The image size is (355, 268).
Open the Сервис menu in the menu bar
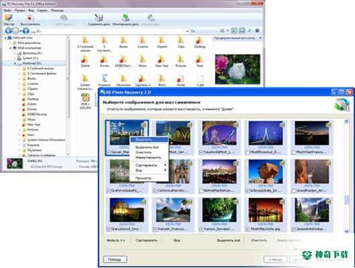42,11
